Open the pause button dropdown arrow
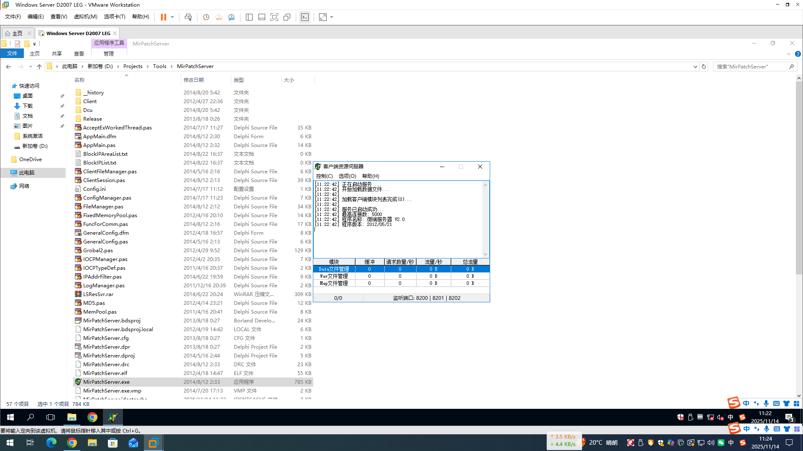Image resolution: width=803 pixels, height=451 pixels. (x=172, y=17)
